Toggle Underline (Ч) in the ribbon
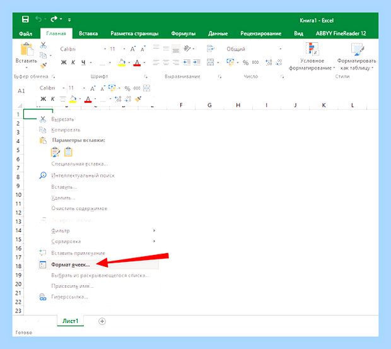391x349 pixels. click(x=83, y=62)
